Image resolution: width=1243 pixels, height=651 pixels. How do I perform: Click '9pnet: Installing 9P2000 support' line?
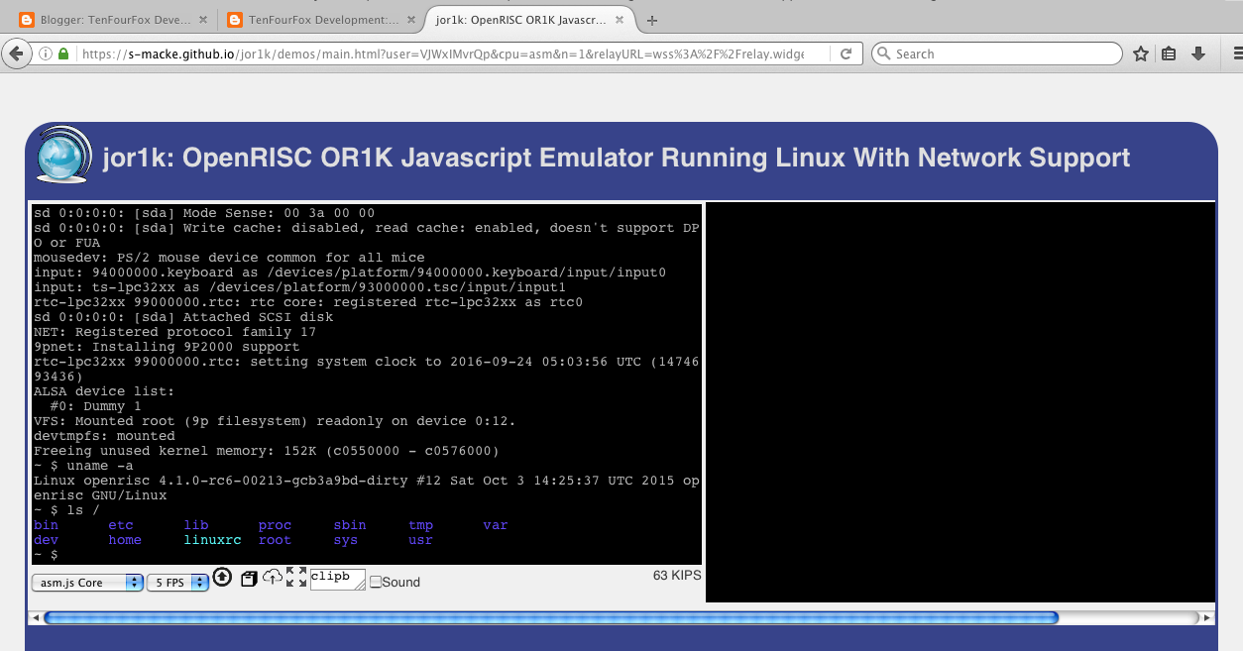point(167,347)
